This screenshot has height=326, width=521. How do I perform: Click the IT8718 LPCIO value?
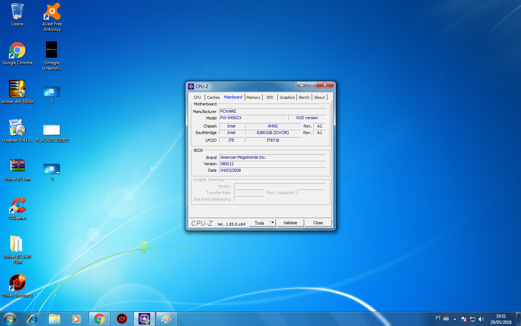pyautogui.click(x=273, y=140)
